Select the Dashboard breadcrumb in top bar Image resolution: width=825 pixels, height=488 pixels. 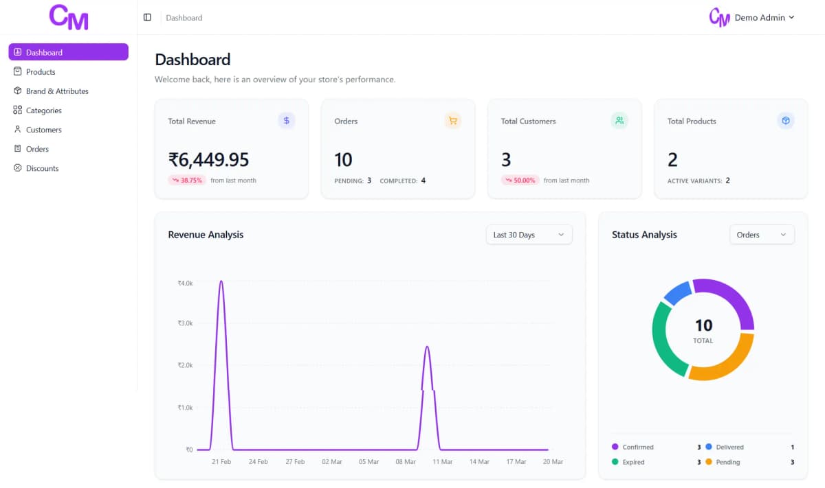click(184, 17)
